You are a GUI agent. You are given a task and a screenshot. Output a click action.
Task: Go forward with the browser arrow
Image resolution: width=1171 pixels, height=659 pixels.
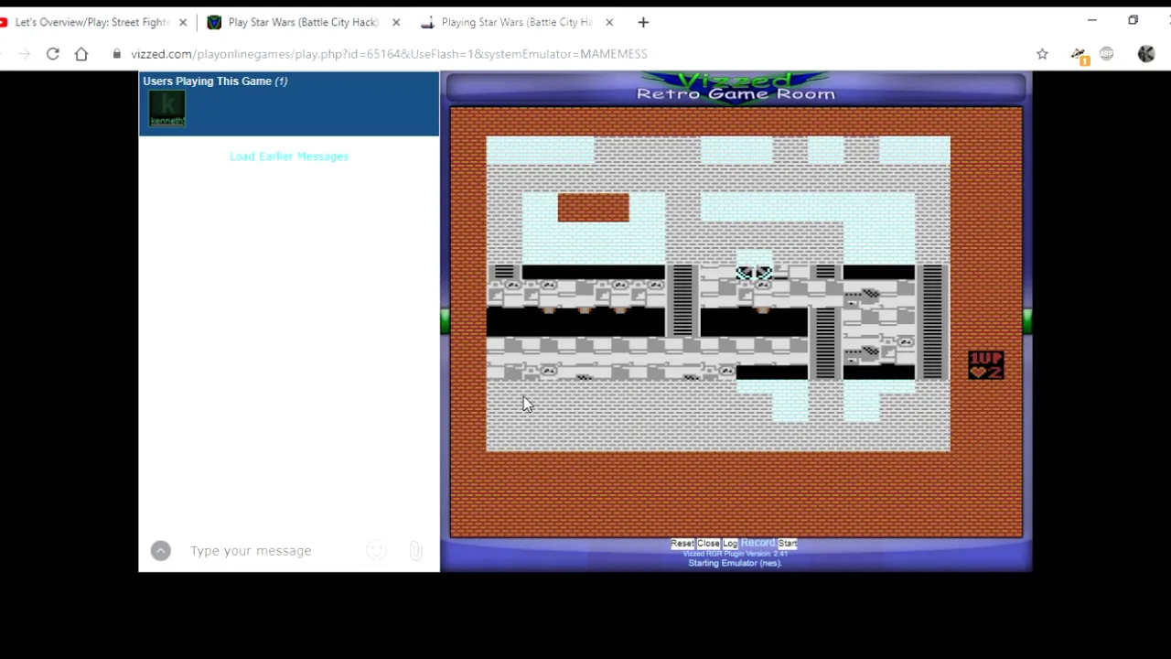(24, 54)
